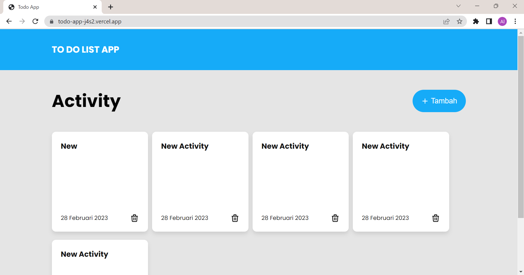Click trash icon on third New Activity card
The image size is (524, 275).
[x=335, y=218]
